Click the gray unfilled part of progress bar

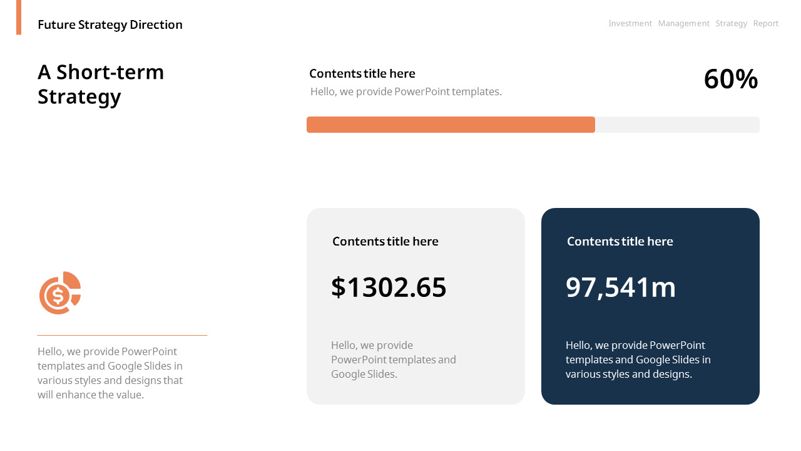tap(677, 125)
